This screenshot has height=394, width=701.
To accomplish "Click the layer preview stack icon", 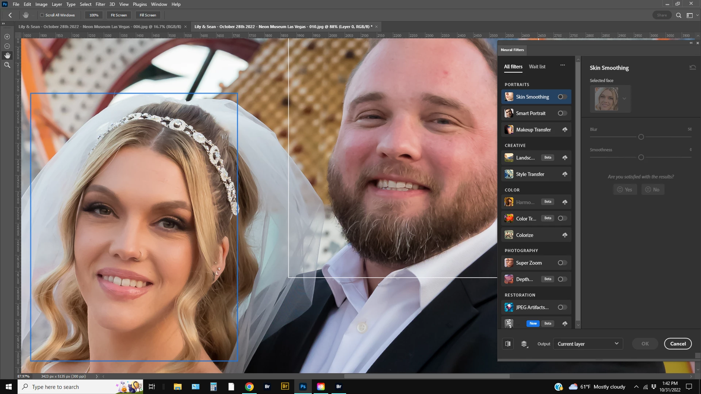I will pos(524,344).
